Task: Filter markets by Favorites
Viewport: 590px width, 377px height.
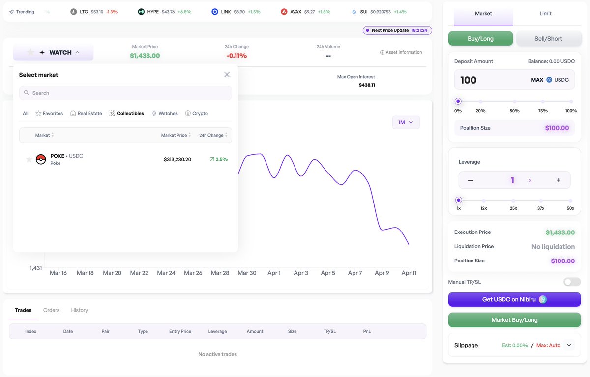Action: click(x=49, y=113)
